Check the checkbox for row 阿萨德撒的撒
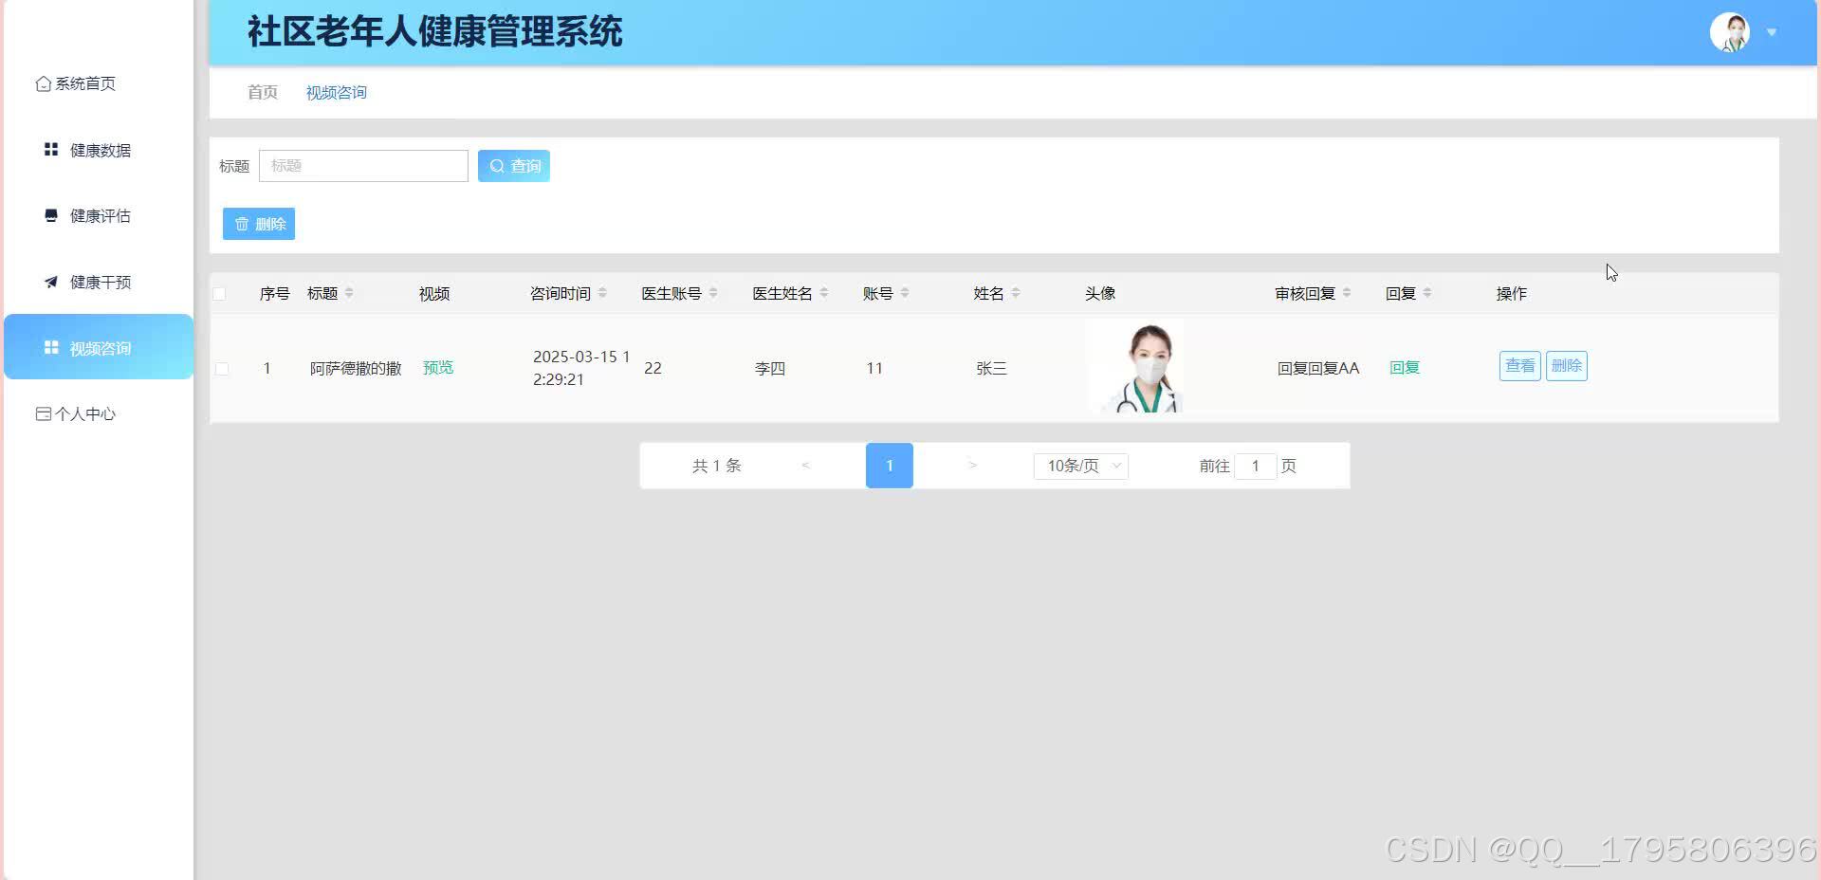 point(222,369)
